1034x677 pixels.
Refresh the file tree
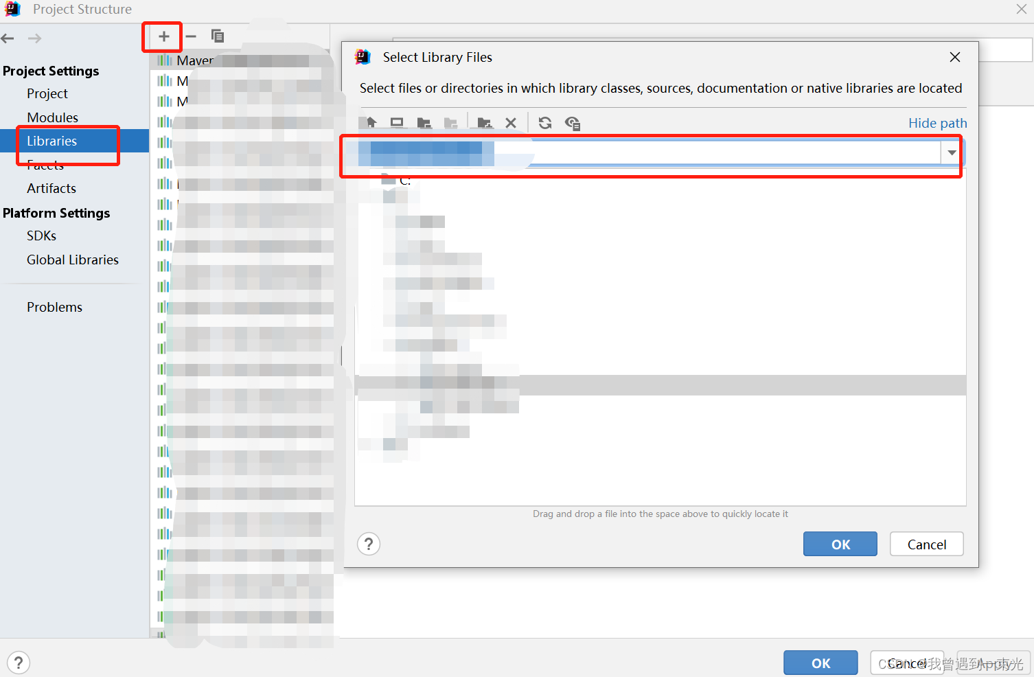(545, 123)
